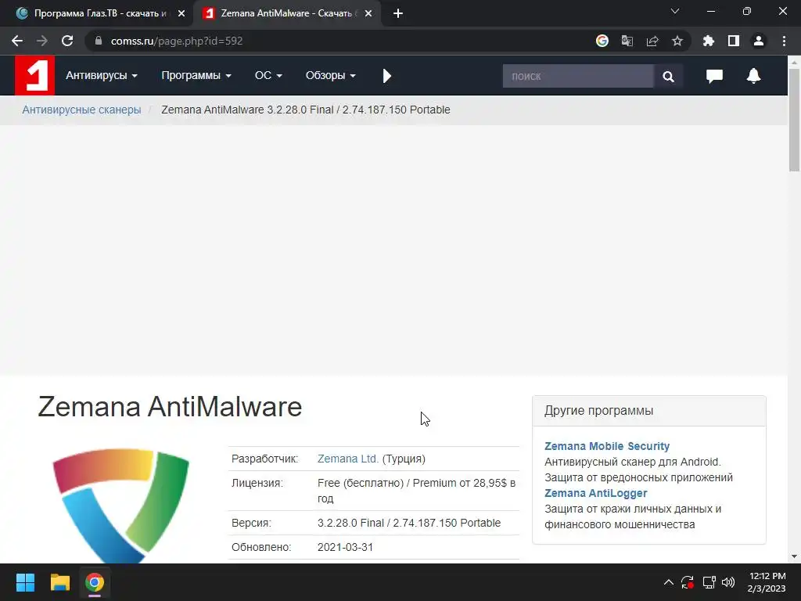801x601 pixels.
Task: Click the scrollbar down arrow
Action: [794, 556]
